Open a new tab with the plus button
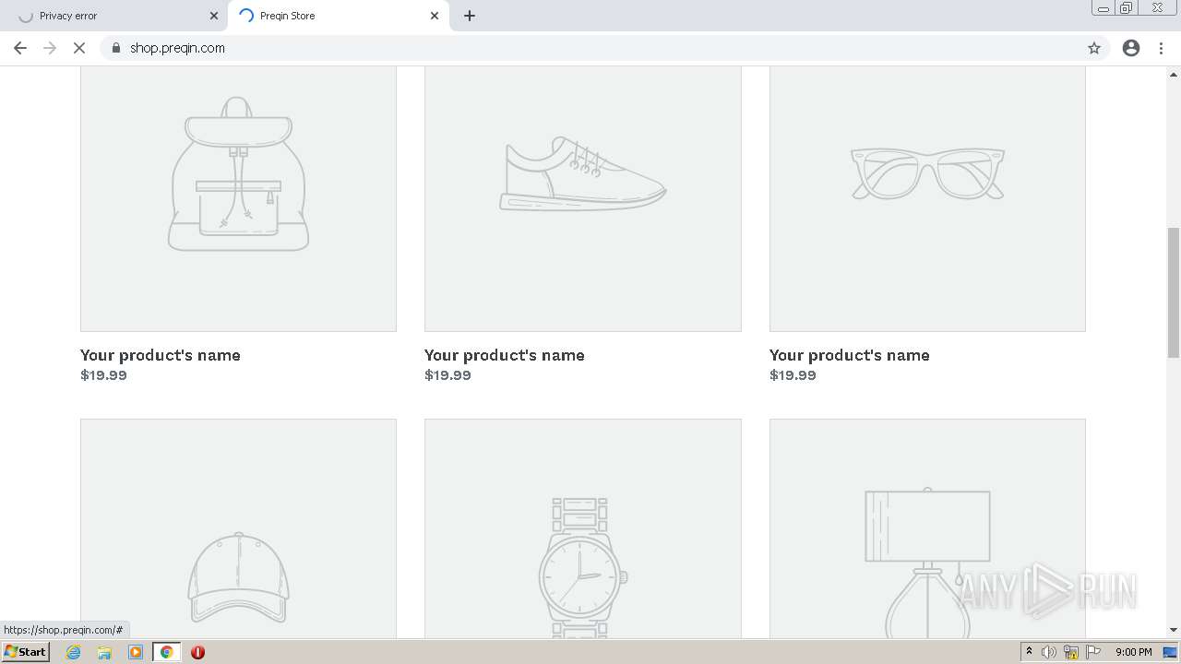This screenshot has width=1181, height=664. [x=470, y=16]
